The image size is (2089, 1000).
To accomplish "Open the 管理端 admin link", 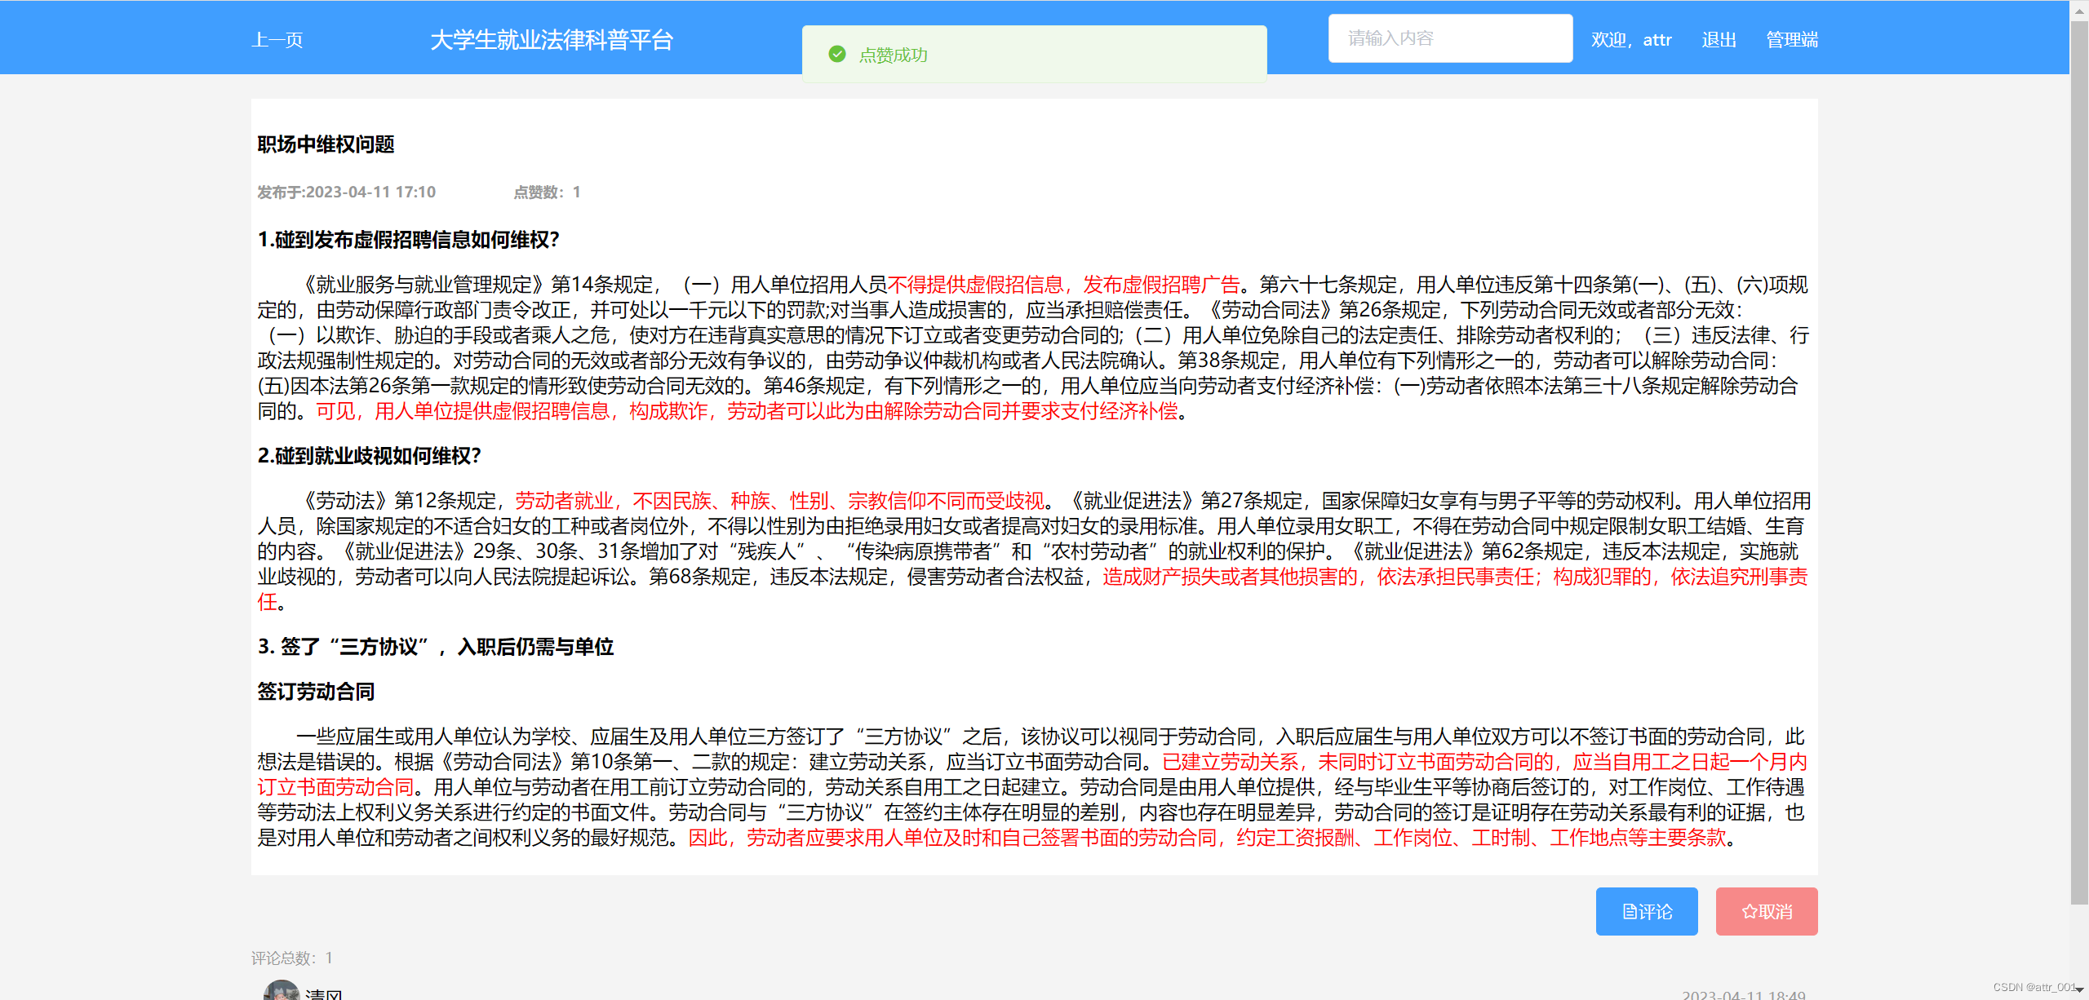I will [1791, 40].
